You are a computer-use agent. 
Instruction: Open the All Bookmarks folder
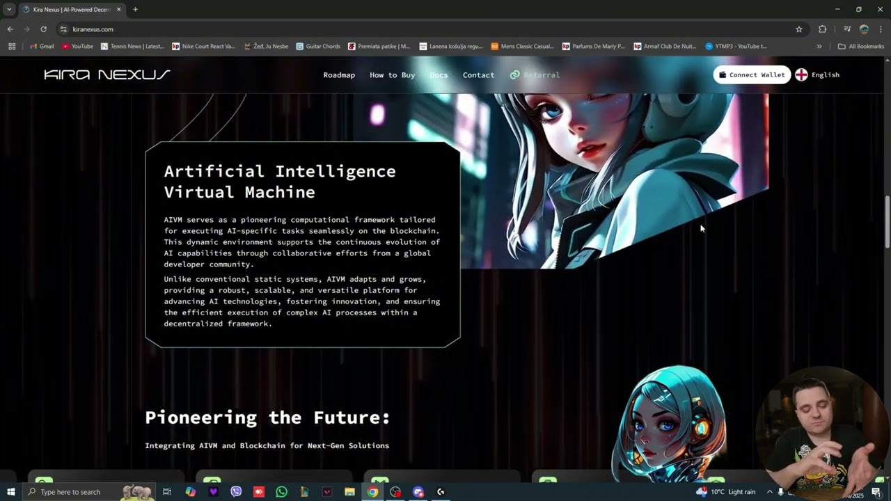pyautogui.click(x=861, y=46)
